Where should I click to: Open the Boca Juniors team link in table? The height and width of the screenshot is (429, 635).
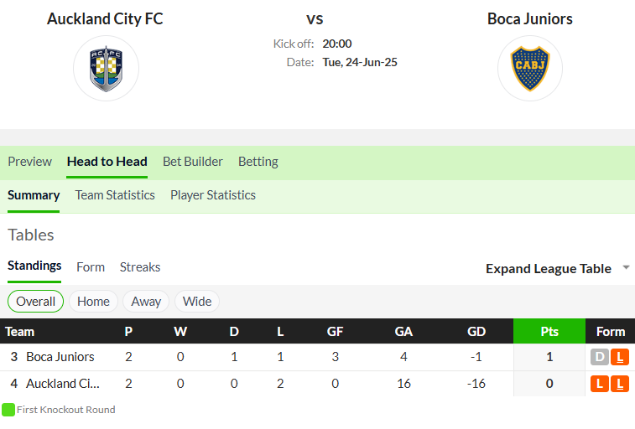[60, 357]
